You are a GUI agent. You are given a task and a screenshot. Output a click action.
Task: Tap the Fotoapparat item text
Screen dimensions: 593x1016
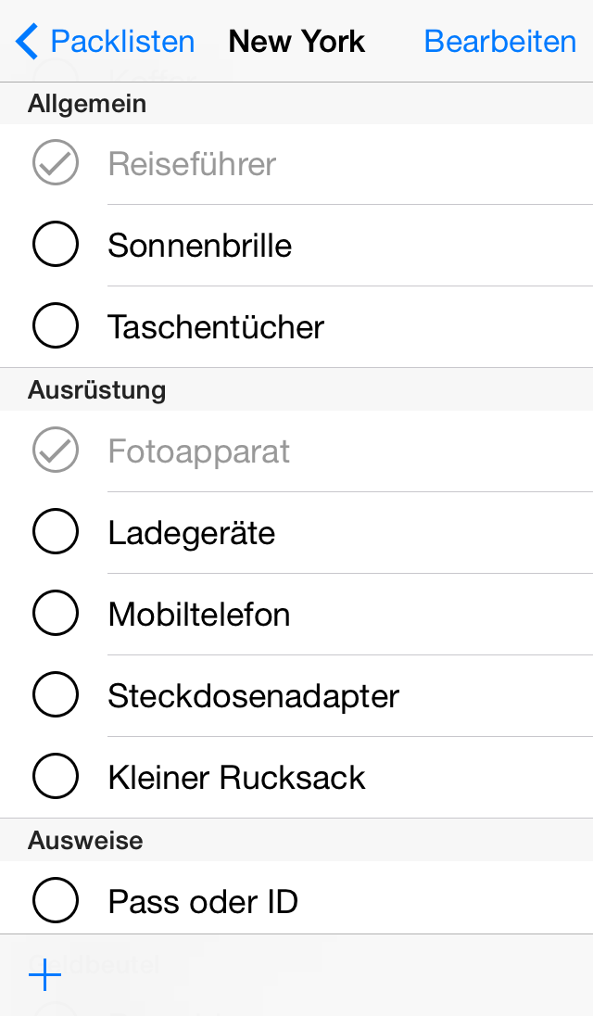(x=199, y=451)
